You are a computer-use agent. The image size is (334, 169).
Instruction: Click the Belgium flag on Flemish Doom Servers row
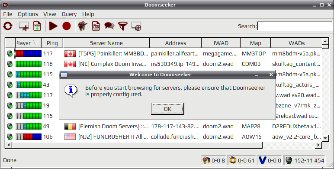click(x=70, y=127)
